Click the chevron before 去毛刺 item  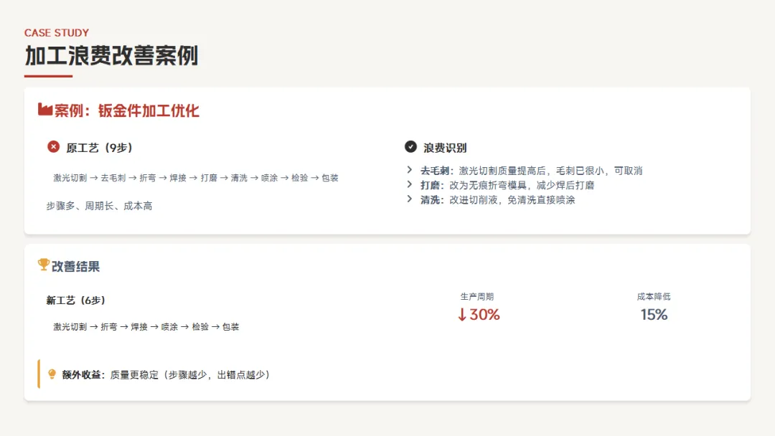(409, 171)
